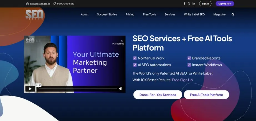256x121 pixels.
Task: Click the checkmark next to No Manual Work
Action: tap(135, 58)
